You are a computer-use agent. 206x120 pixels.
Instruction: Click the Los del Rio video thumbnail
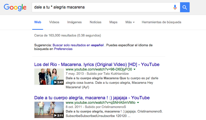tap(49, 76)
